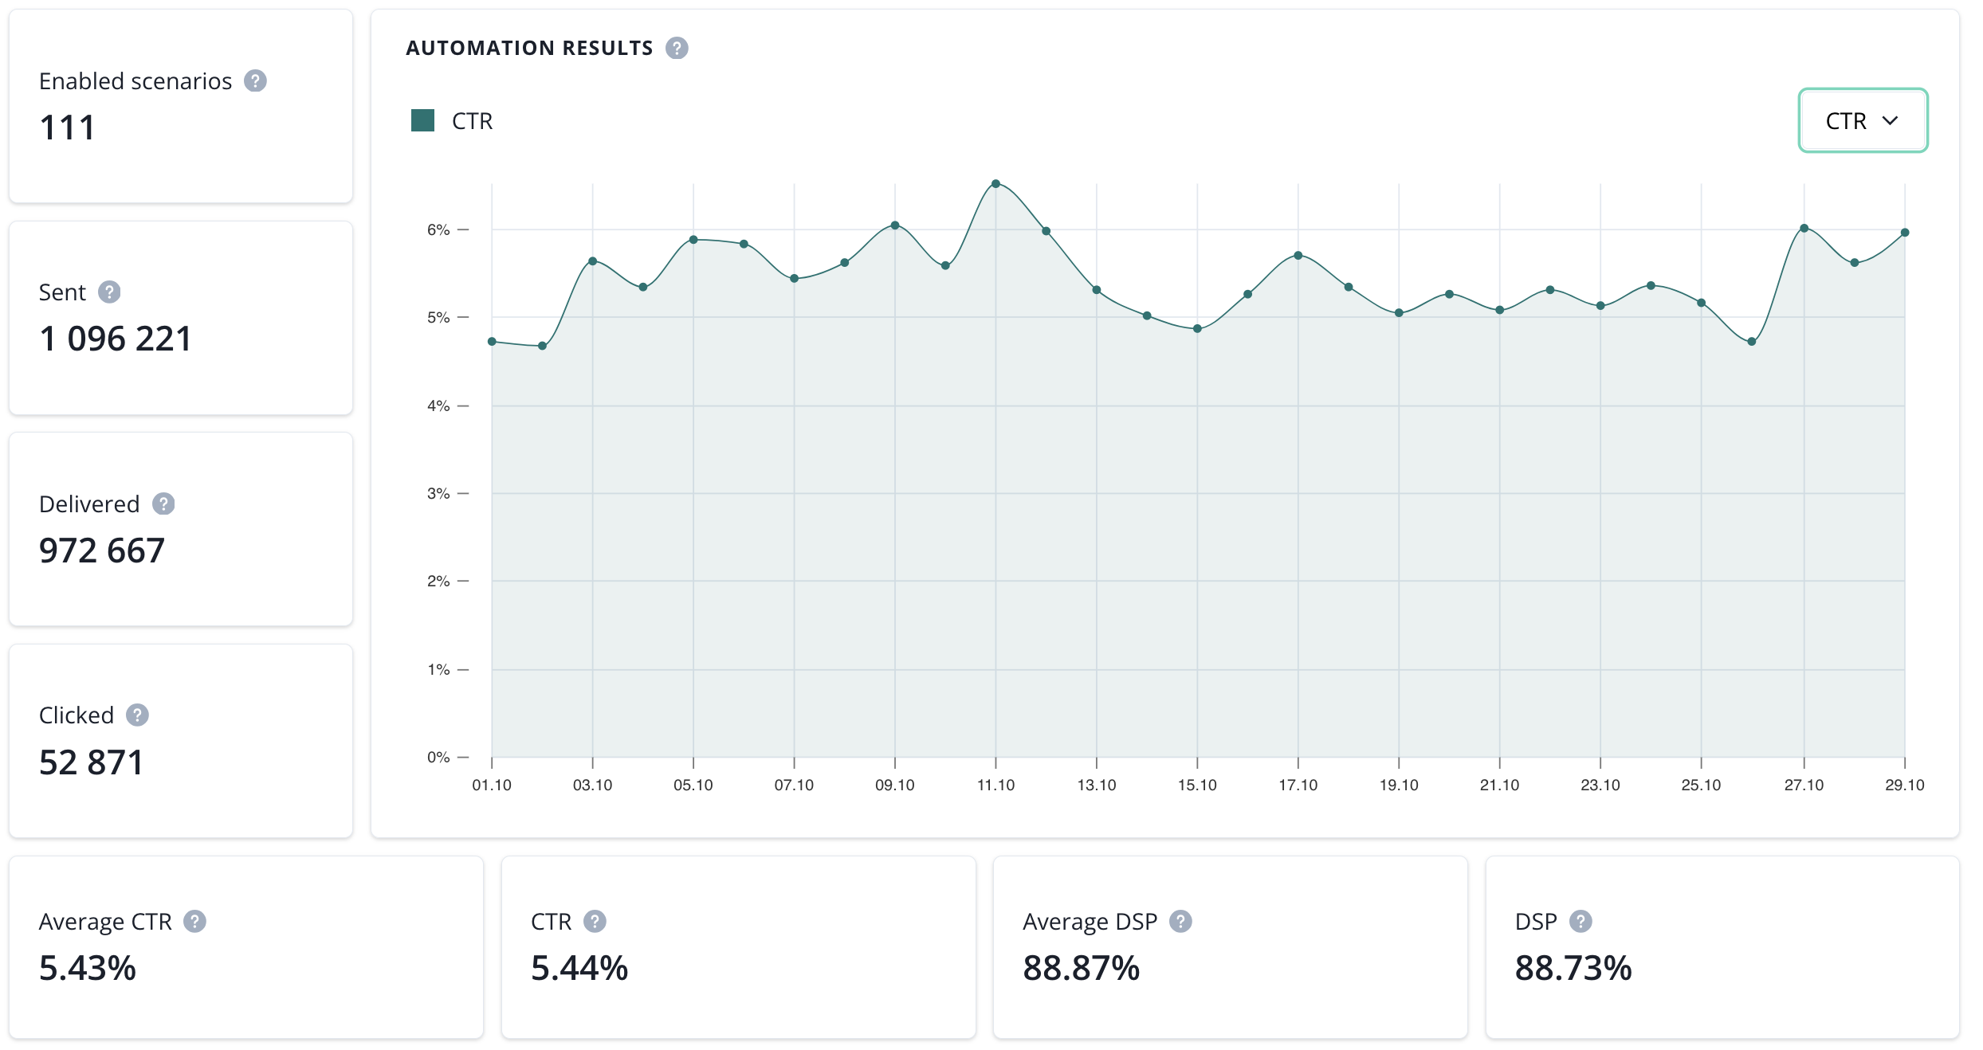Click help icon next to Enabled scenarios
Viewport: 1983px width, 1050px height.
255,81
